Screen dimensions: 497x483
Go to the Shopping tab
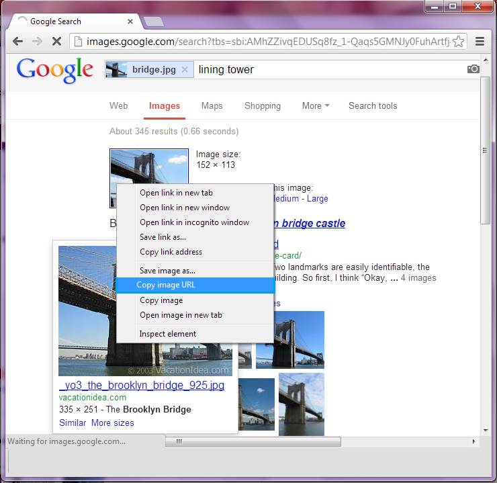pyautogui.click(x=263, y=106)
